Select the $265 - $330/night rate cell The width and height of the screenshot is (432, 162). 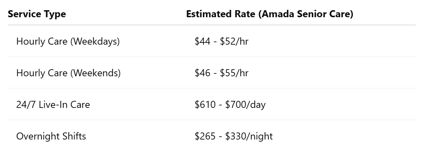click(234, 136)
